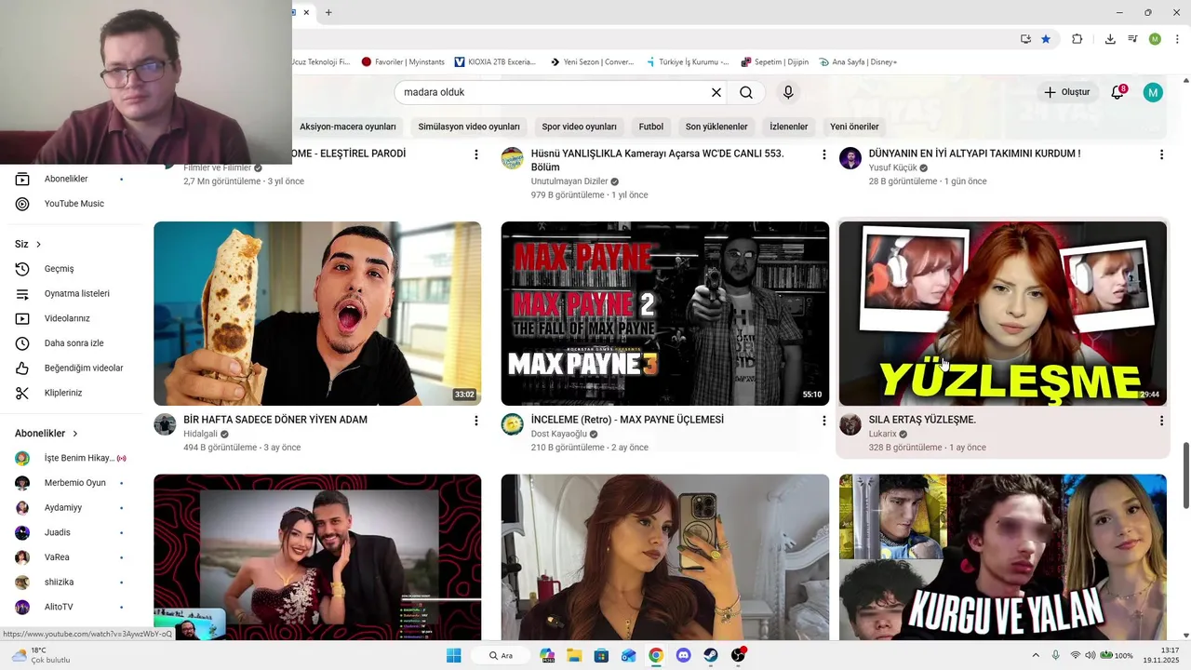Open the Merbemio Oyun subscription
Screen dimensions: 1191x670
pos(71,483)
